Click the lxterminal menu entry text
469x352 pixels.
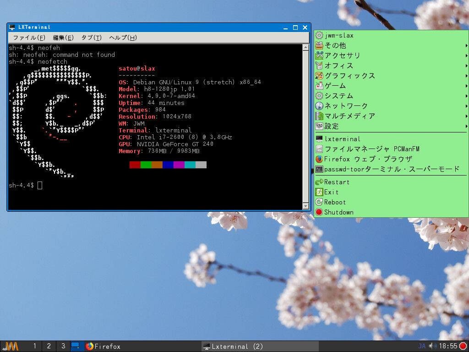pos(343,139)
